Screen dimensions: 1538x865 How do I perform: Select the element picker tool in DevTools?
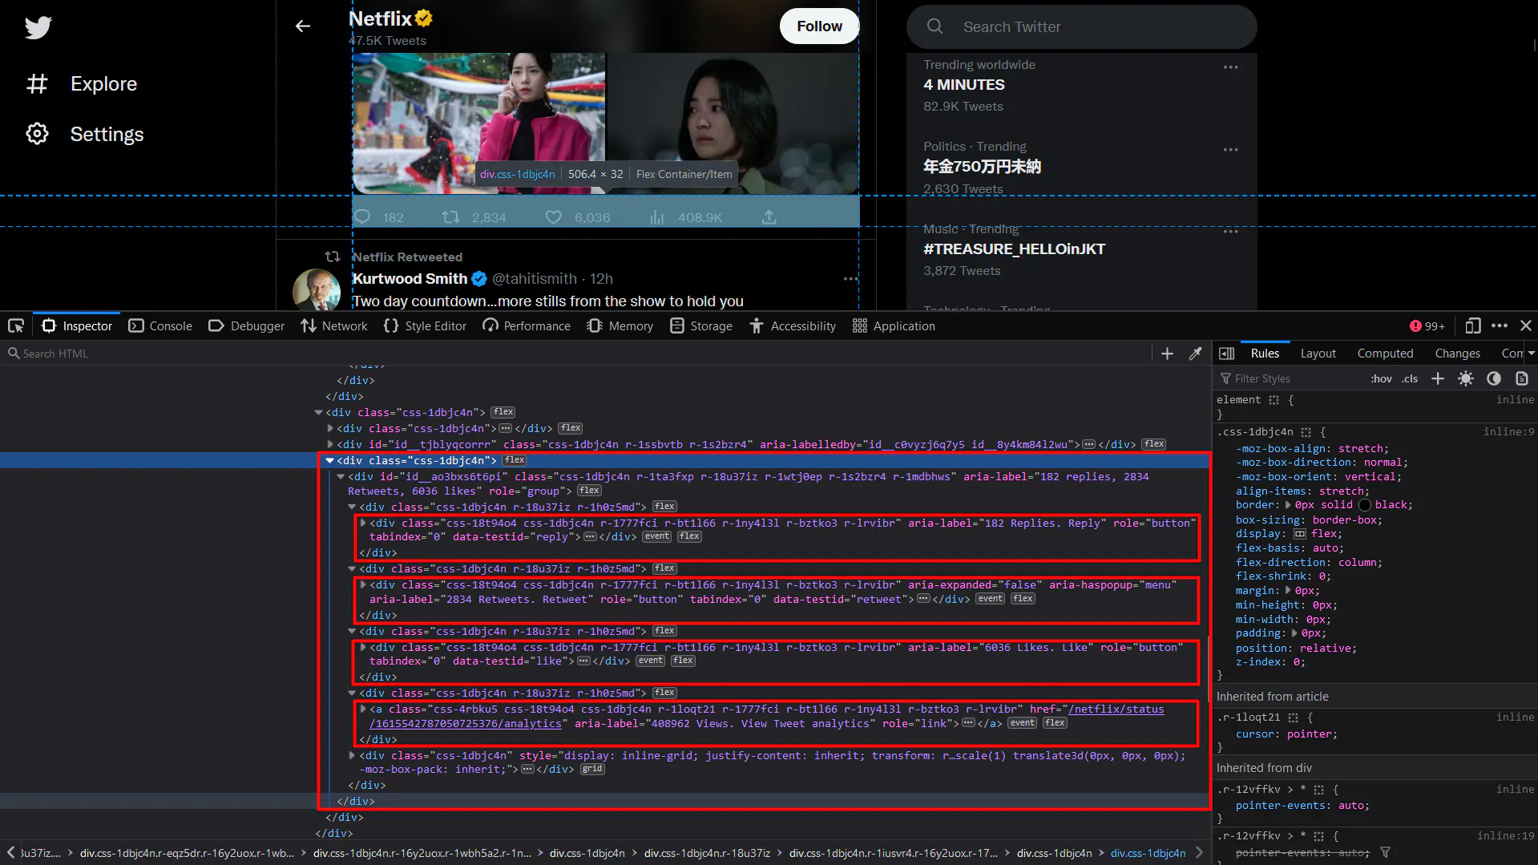16,325
